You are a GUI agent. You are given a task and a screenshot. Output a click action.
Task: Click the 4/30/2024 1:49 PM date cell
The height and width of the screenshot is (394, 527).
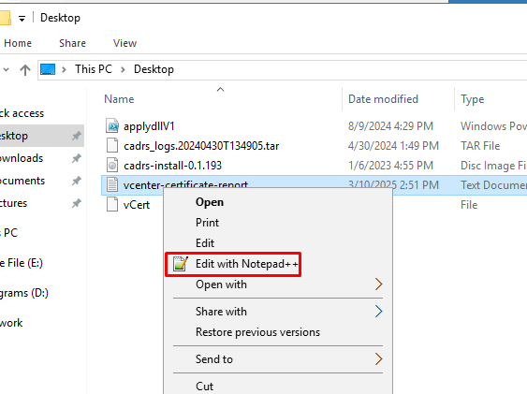click(x=393, y=145)
